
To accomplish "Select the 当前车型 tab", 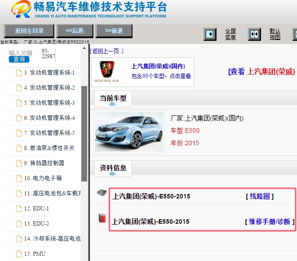I will point(113,99).
